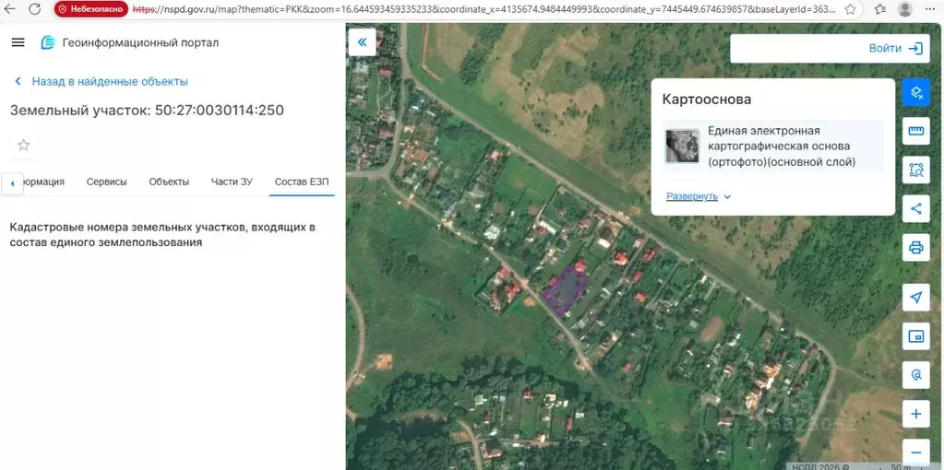Print the map with the printer icon
The height and width of the screenshot is (470, 944).
(915, 247)
